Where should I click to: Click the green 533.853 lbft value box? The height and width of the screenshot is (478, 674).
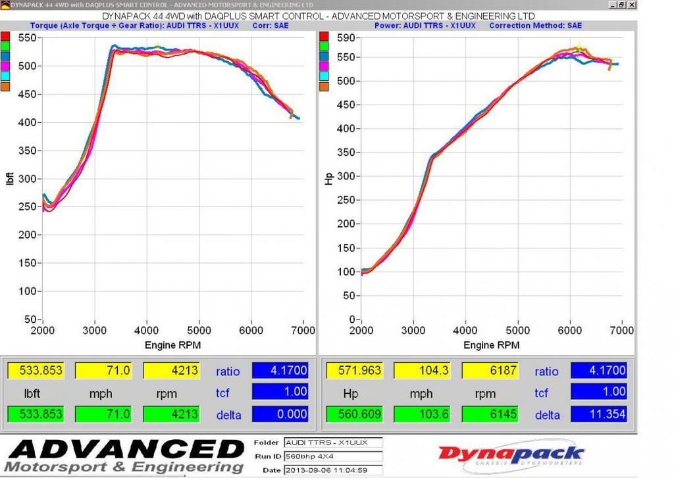(36, 415)
